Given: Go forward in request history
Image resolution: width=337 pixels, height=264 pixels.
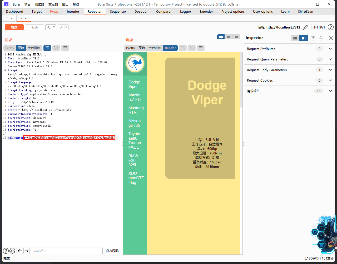Looking at the screenshot, I should click(61, 27).
